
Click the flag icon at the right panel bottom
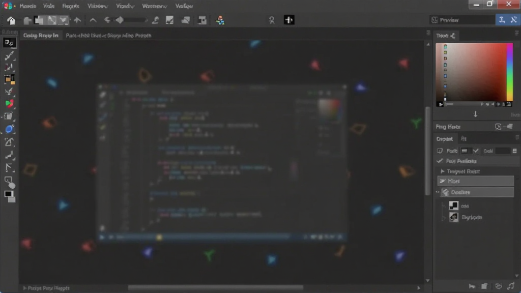(472, 286)
